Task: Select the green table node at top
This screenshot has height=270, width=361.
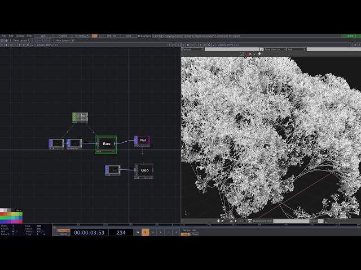Action: pyautogui.click(x=80, y=118)
